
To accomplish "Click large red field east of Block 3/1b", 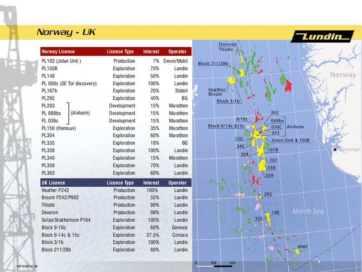I will coord(288,86).
